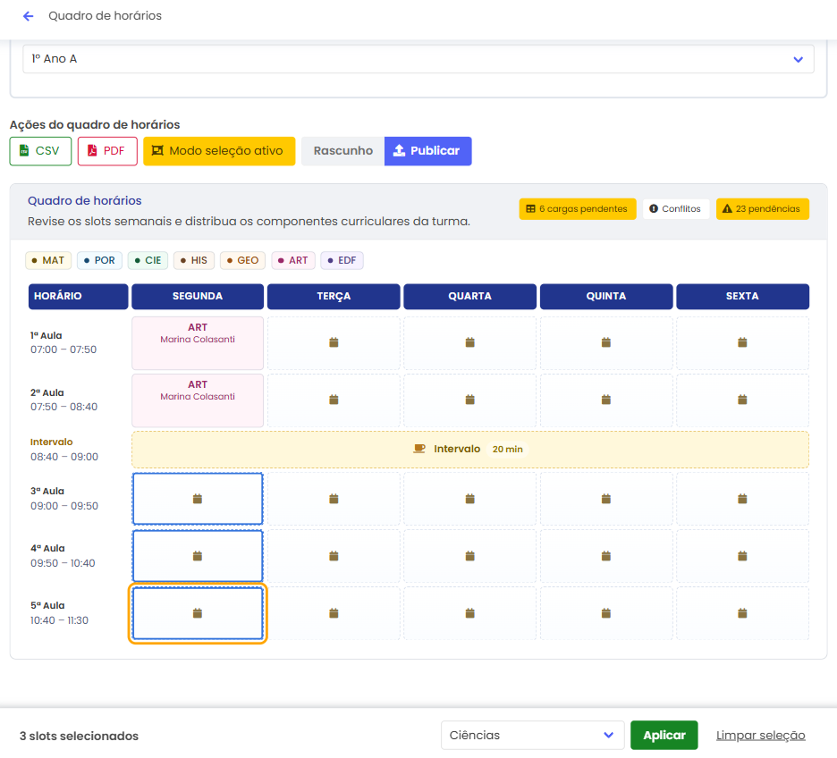Select the CIE subject chip

coord(148,260)
